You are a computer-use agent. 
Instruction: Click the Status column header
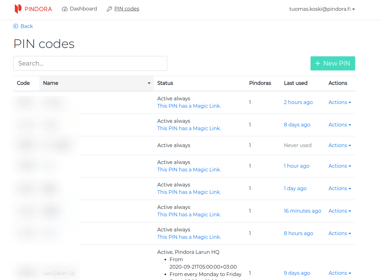click(165, 83)
